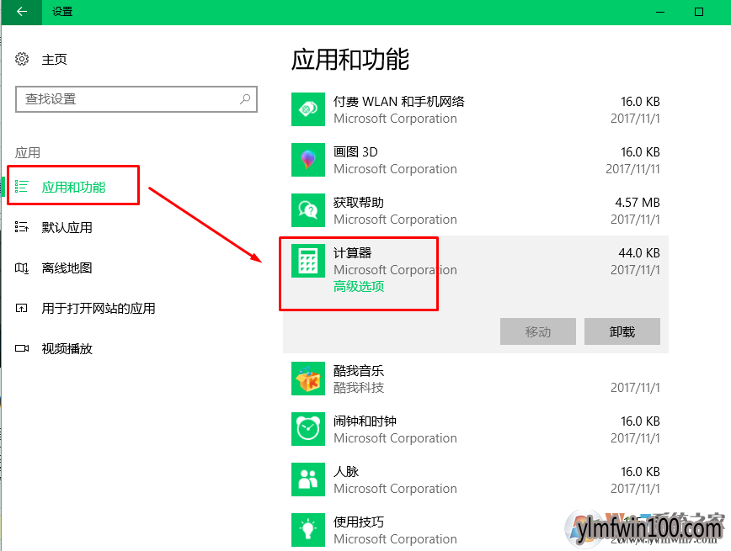The width and height of the screenshot is (731, 551).
Task: Focus the 查找设置 search box
Action: pos(136,99)
